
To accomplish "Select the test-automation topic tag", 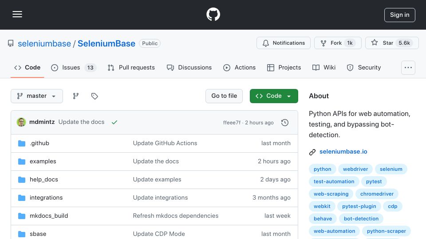I will tap(334, 181).
